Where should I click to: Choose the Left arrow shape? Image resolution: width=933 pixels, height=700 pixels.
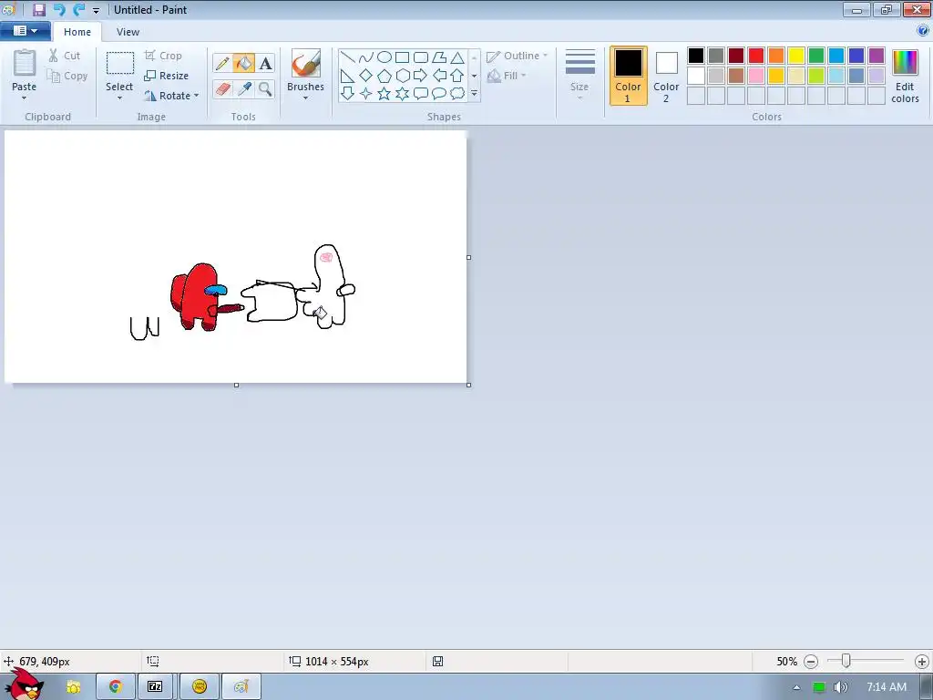click(x=439, y=76)
